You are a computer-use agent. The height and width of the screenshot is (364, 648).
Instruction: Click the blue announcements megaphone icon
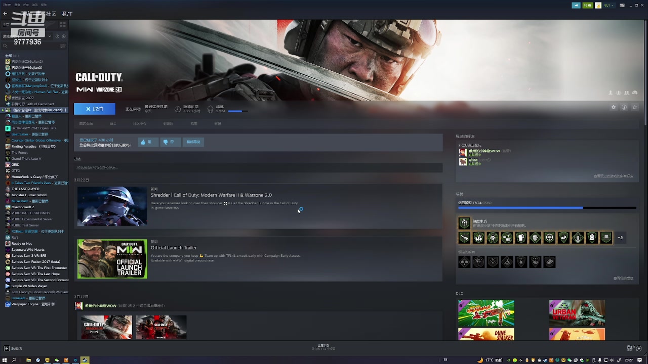(x=576, y=5)
